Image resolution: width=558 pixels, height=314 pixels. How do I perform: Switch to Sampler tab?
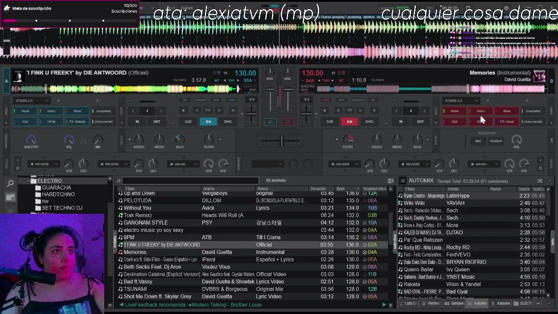pyautogui.click(x=455, y=304)
